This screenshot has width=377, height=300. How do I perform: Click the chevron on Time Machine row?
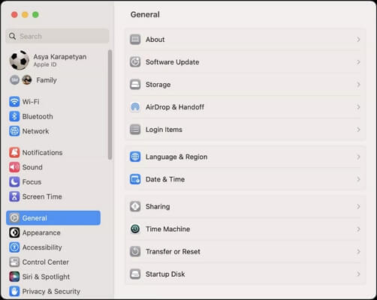pos(358,229)
